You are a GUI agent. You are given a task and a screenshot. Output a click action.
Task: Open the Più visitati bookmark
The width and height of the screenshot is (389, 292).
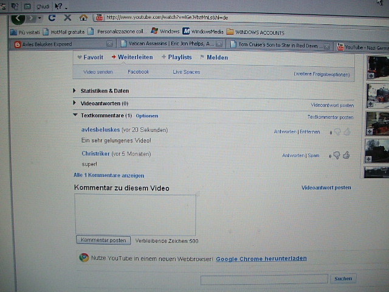[x=25, y=32]
